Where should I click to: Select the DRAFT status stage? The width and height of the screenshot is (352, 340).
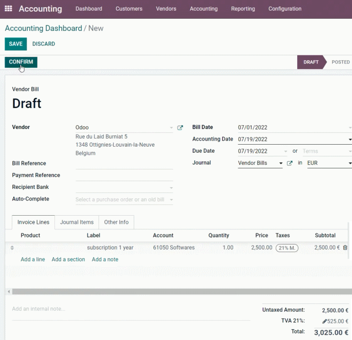tap(311, 62)
